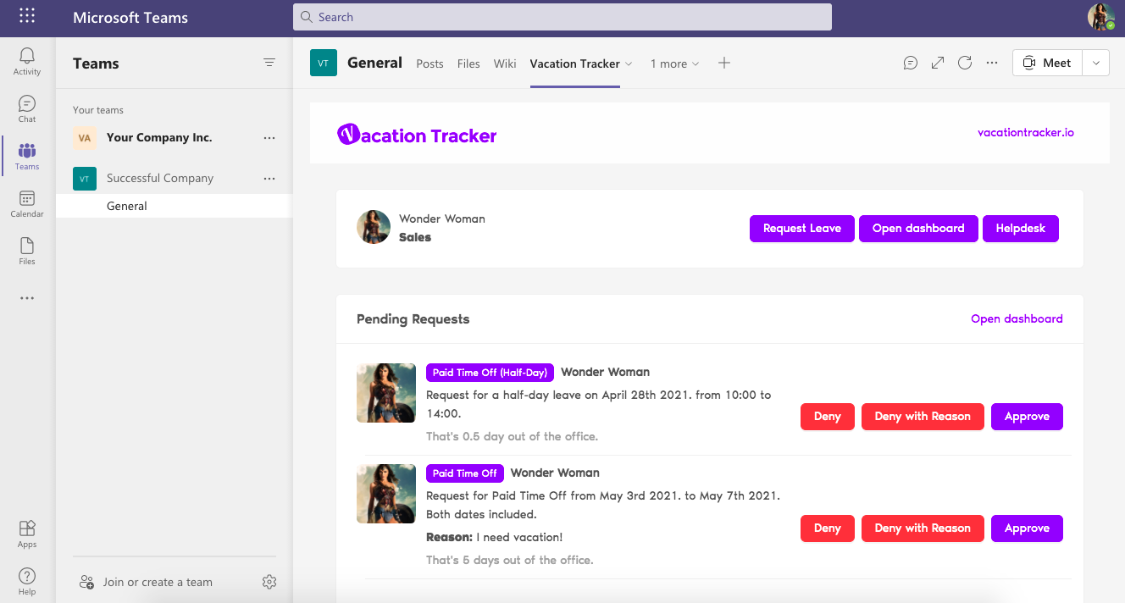
Task: Start a meeting with Meet button
Action: click(1048, 63)
